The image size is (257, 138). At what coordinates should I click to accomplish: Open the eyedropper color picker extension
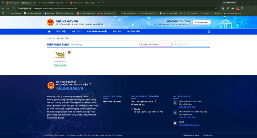tap(228, 9)
